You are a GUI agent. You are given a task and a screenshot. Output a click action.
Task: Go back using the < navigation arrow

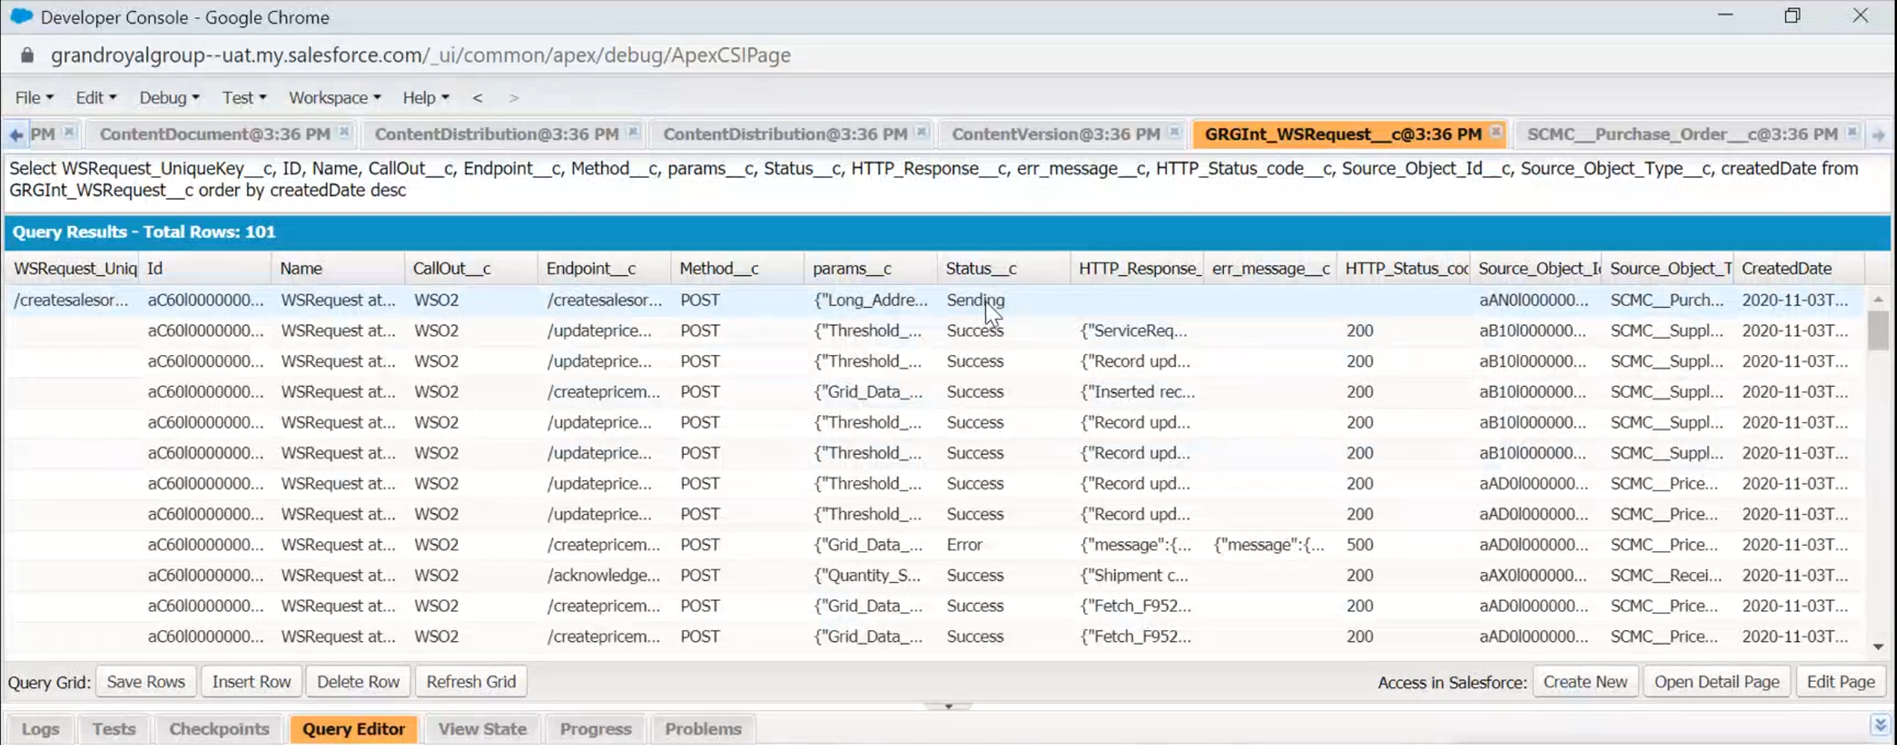[477, 97]
